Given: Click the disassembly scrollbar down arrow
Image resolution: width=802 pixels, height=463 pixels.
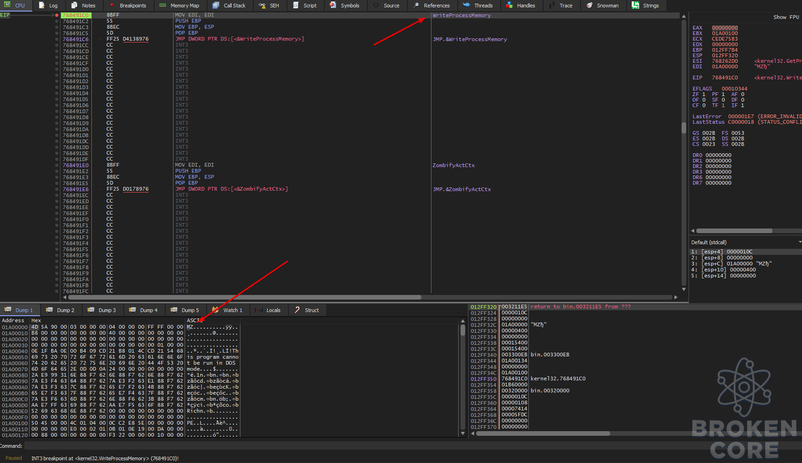Looking at the screenshot, I should click(684, 289).
